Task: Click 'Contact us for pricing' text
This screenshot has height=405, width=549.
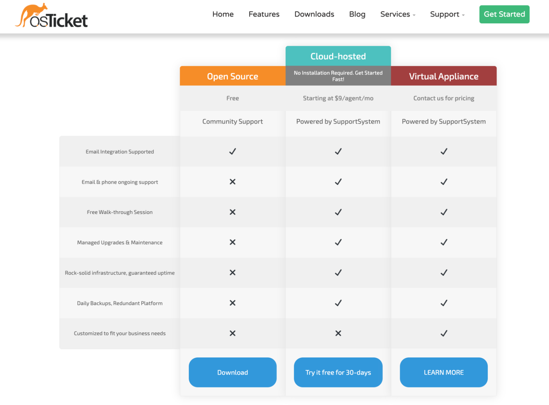Action: coord(444,98)
